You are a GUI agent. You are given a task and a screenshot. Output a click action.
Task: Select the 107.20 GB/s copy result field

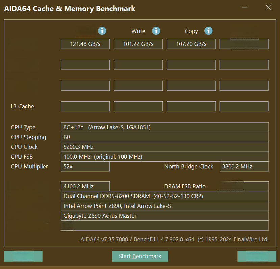[191, 44]
